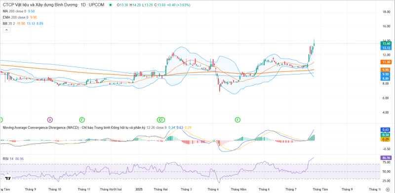This screenshot has height=193, width=395.
Task: Open the green F marker above Tháng 11
Action: point(81,119)
